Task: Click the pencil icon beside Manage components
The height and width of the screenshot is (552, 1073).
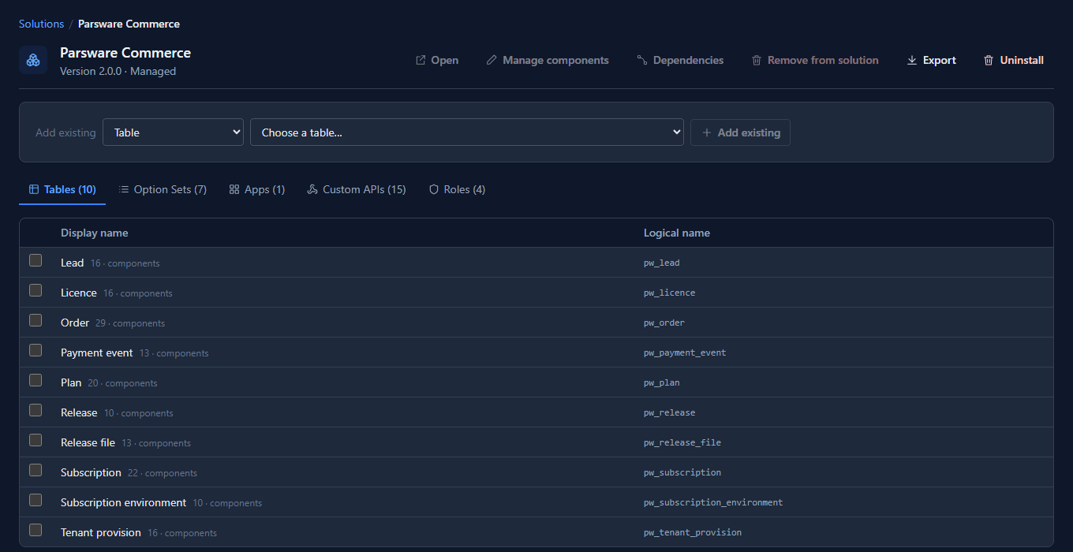Action: [x=492, y=60]
